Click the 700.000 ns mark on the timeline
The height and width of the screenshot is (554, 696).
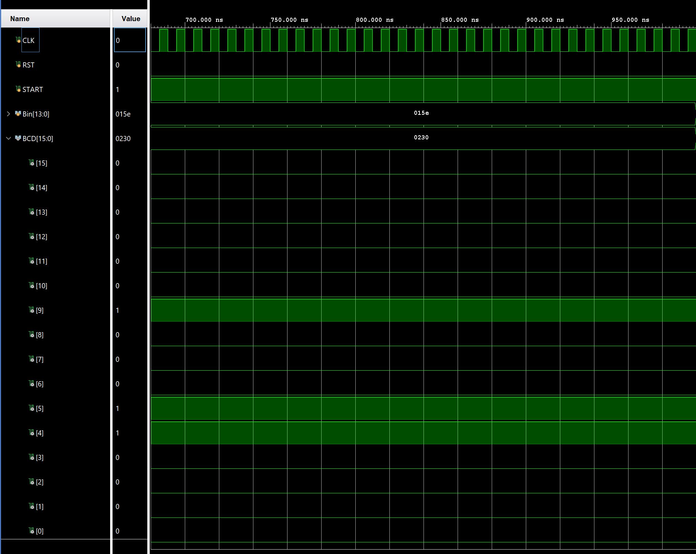(204, 20)
